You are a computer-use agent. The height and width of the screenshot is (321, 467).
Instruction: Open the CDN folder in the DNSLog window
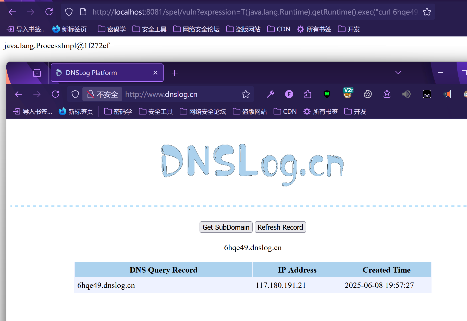(285, 111)
